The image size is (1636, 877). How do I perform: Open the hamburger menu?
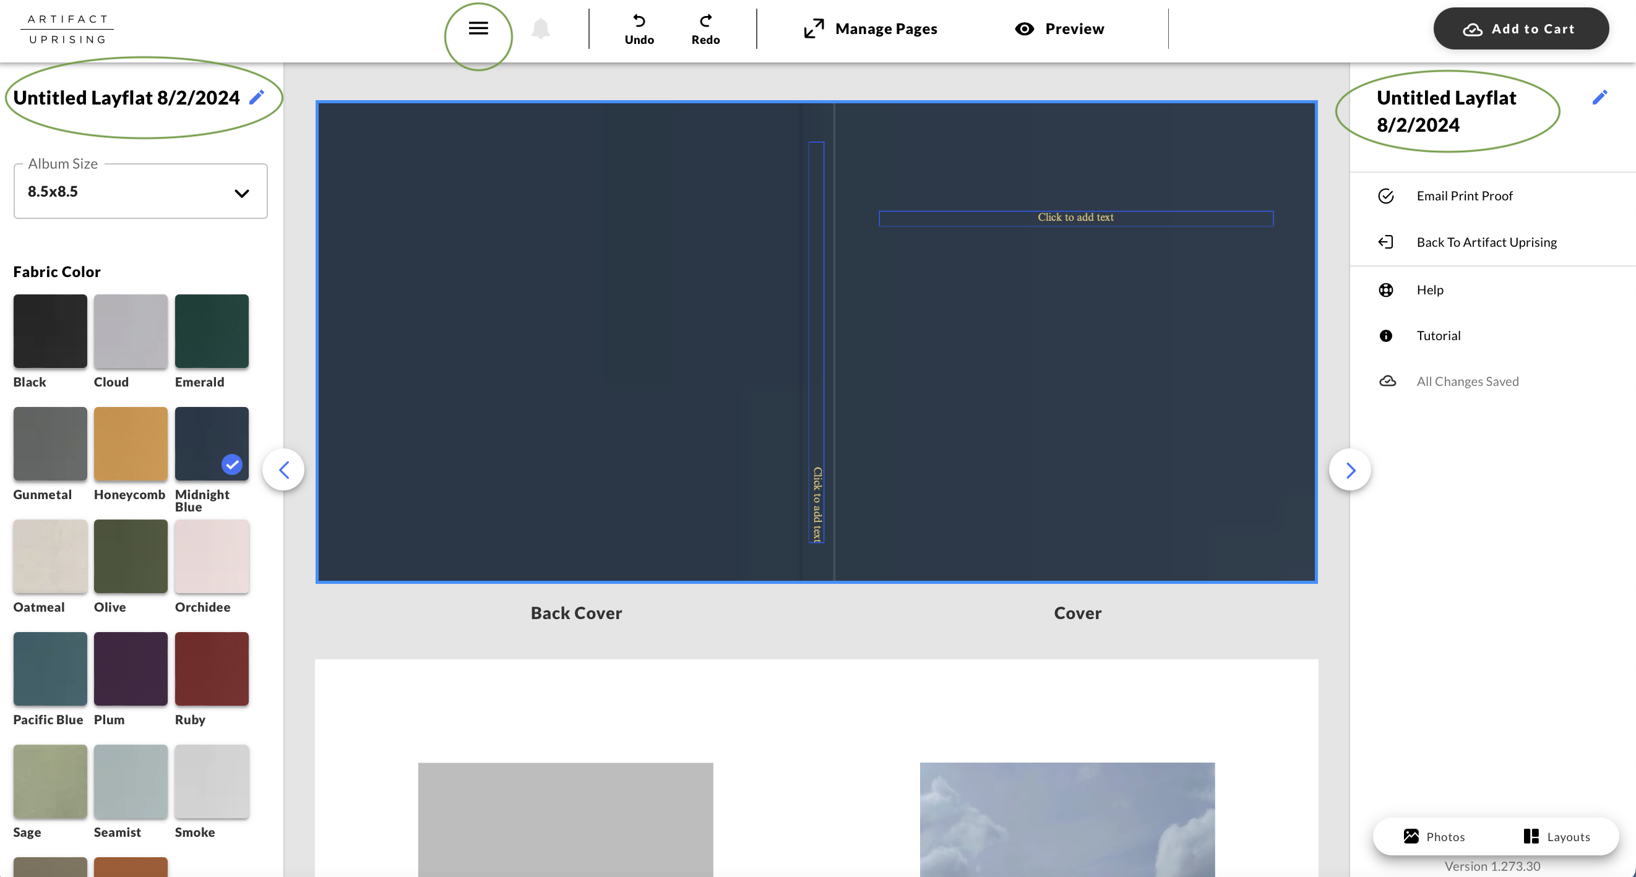click(x=478, y=28)
